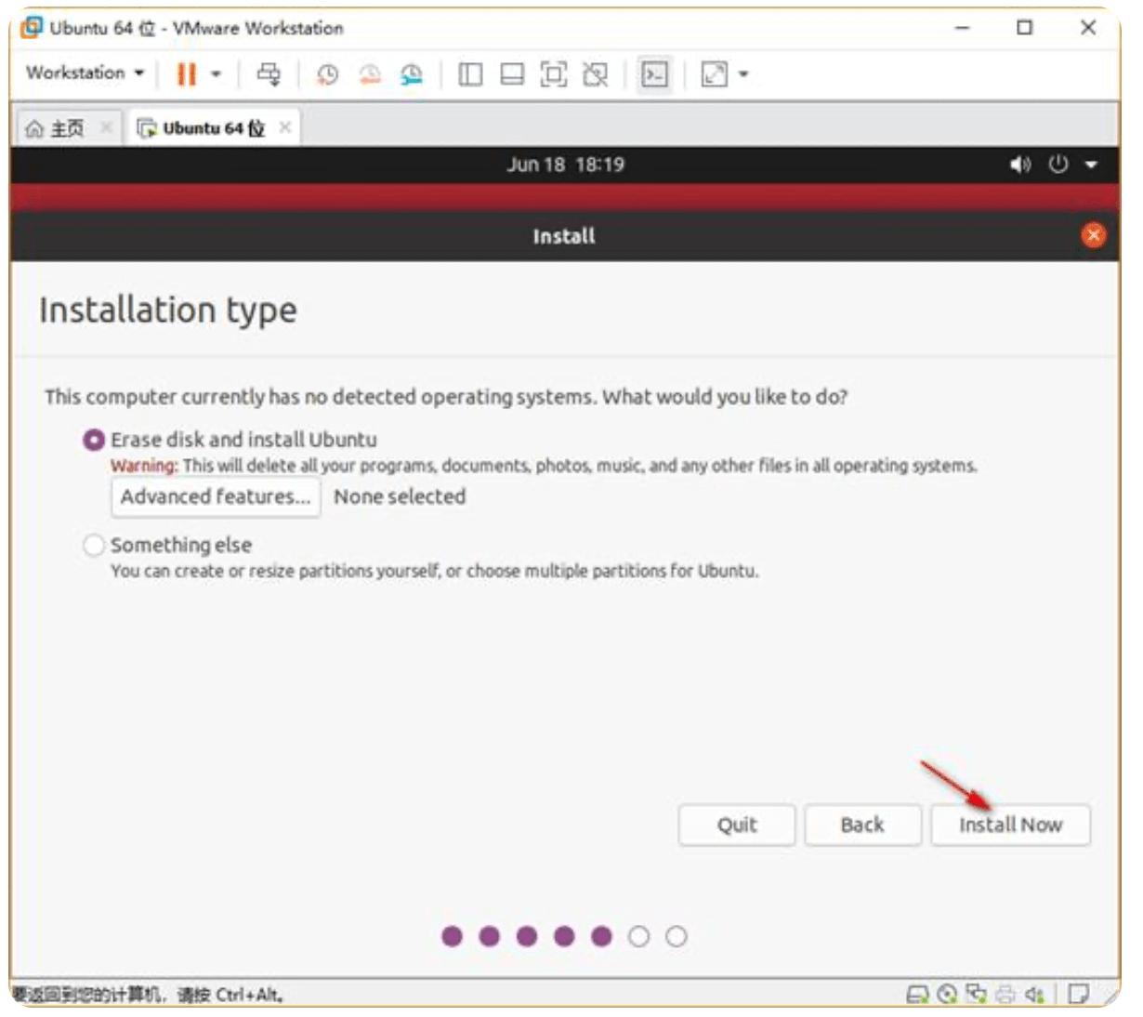The width and height of the screenshot is (1143, 1017).
Task: Open the Ubuntu volume indicator
Action: [1020, 165]
